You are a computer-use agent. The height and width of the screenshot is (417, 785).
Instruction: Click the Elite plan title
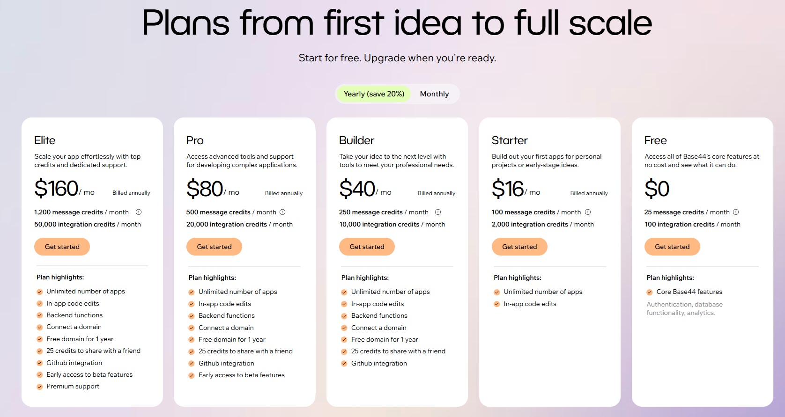coord(45,140)
